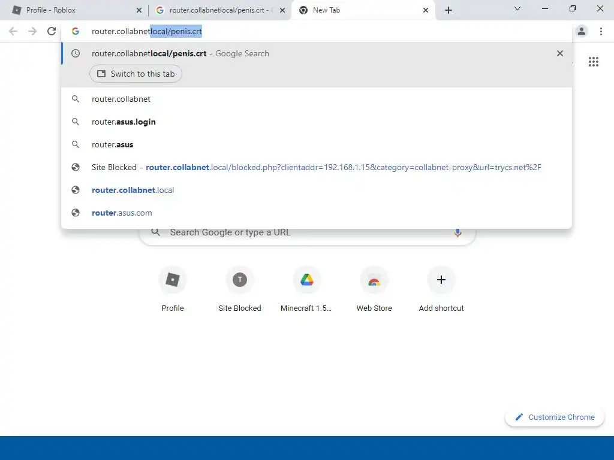Open the router.asus.com suggestion
The height and width of the screenshot is (460, 614).
coord(317,213)
